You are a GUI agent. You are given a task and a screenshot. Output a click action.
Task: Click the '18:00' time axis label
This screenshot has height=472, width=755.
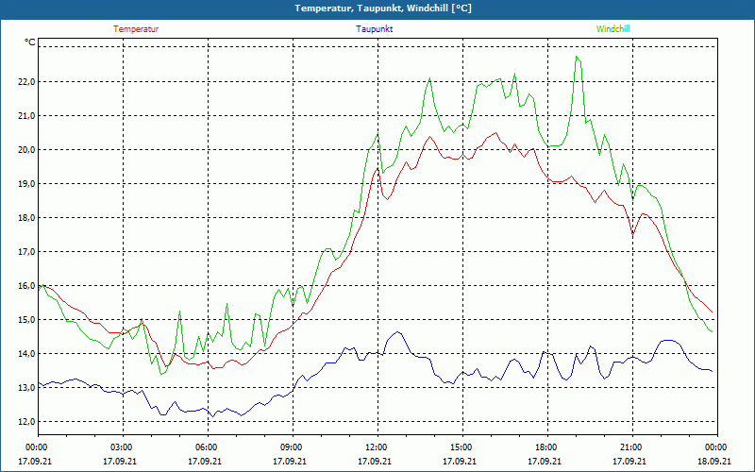point(547,447)
